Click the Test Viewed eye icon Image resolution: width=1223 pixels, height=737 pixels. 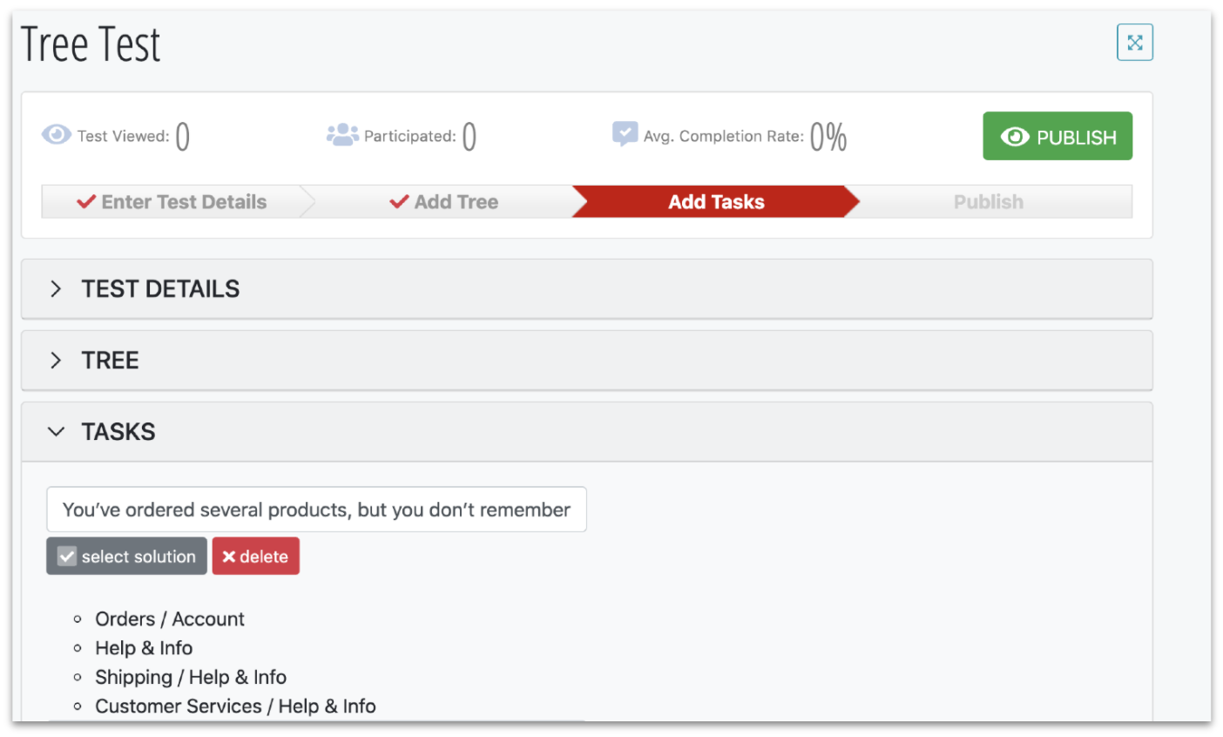click(57, 135)
